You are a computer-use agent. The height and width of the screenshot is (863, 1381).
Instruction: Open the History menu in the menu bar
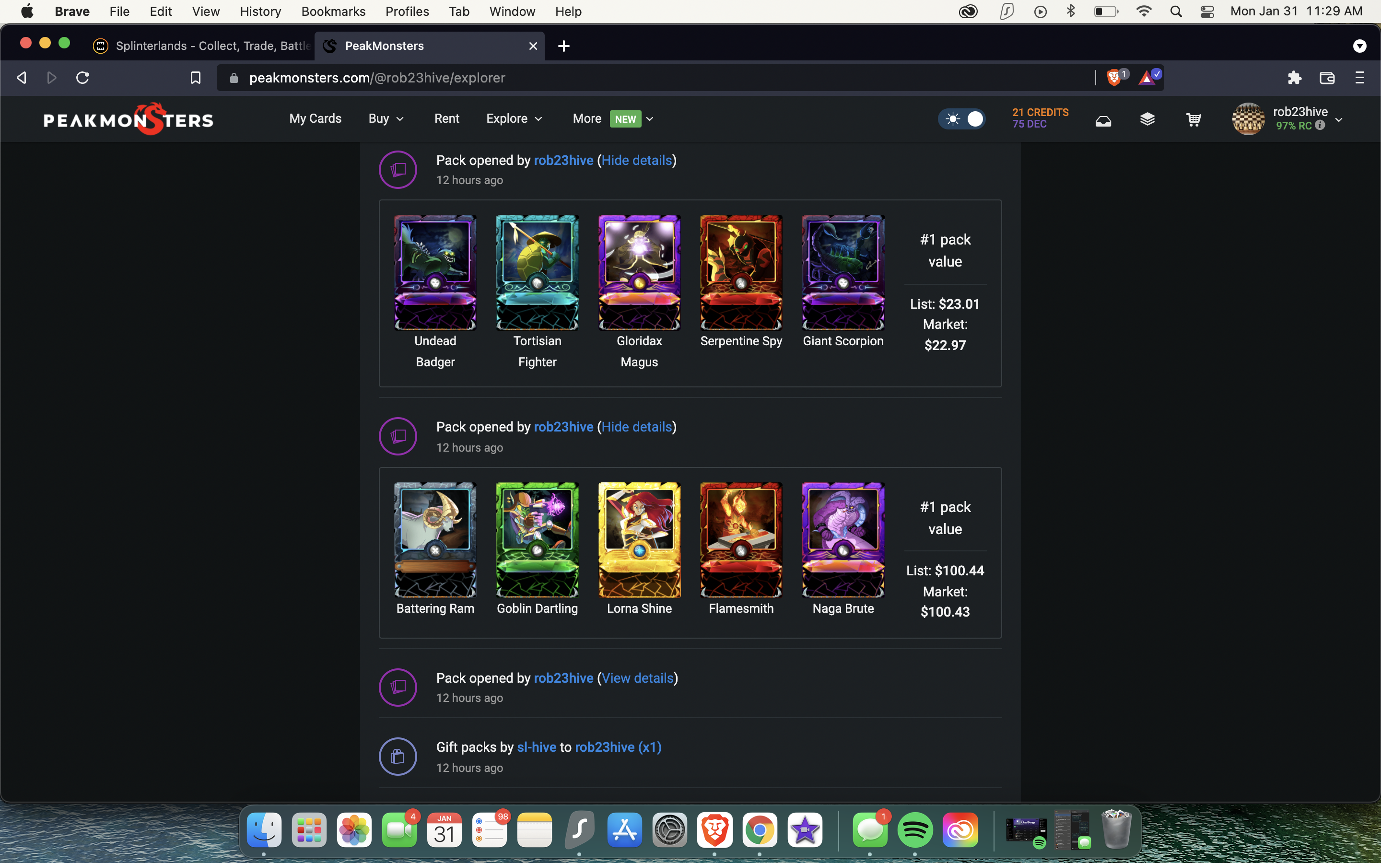pos(260,12)
